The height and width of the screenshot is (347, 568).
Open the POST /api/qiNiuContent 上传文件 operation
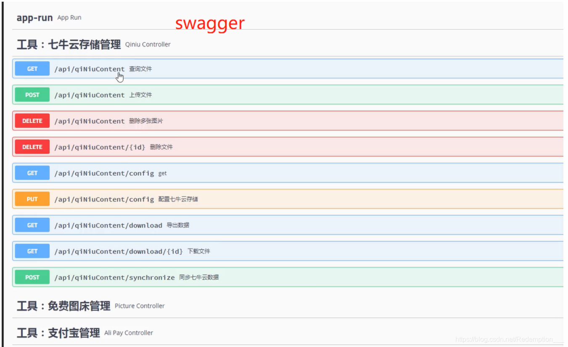(288, 95)
